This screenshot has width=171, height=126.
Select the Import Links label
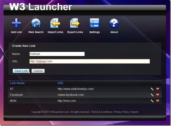point(55,32)
